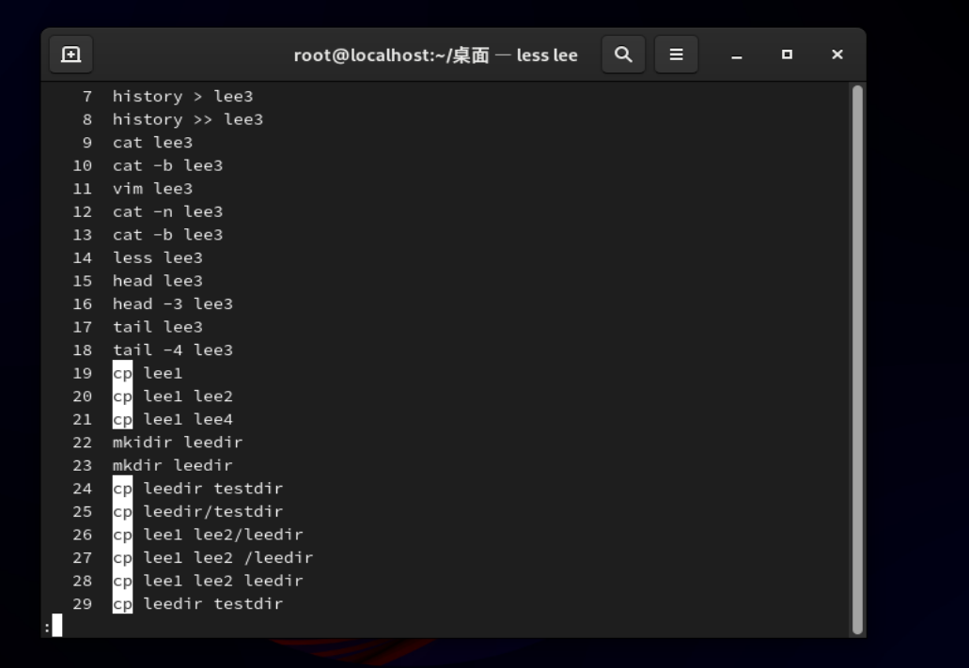Select 'lee1 lee2 leedir' on line 28
Screen dimensions: 969x668
223,581
